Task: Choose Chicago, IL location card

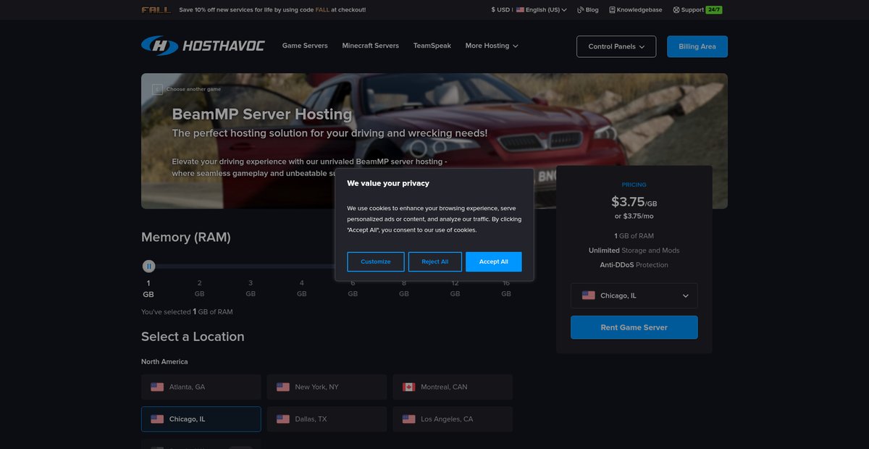Action: [201, 419]
